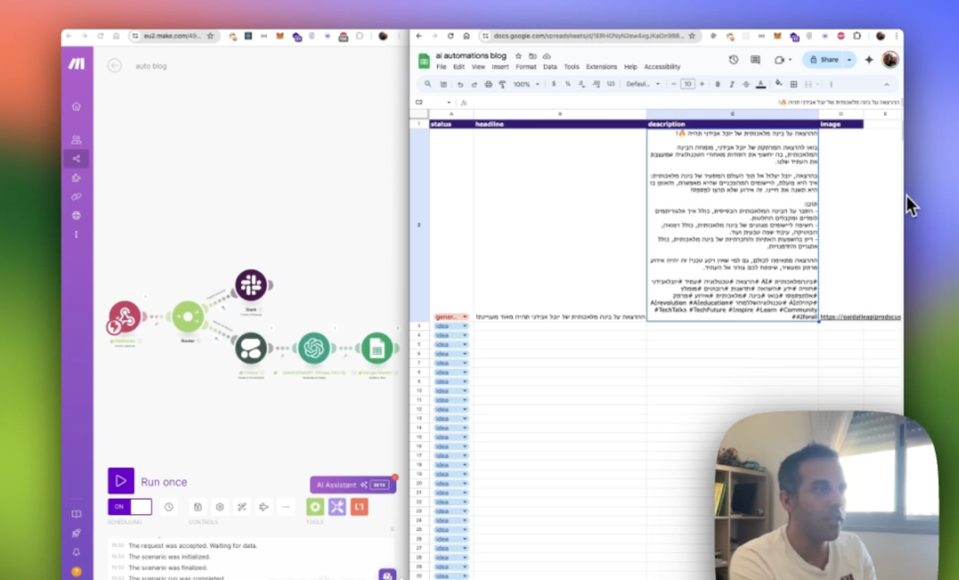Screen dimensions: 959x580
Task: Click the font size field showing 10
Action: [688, 85]
